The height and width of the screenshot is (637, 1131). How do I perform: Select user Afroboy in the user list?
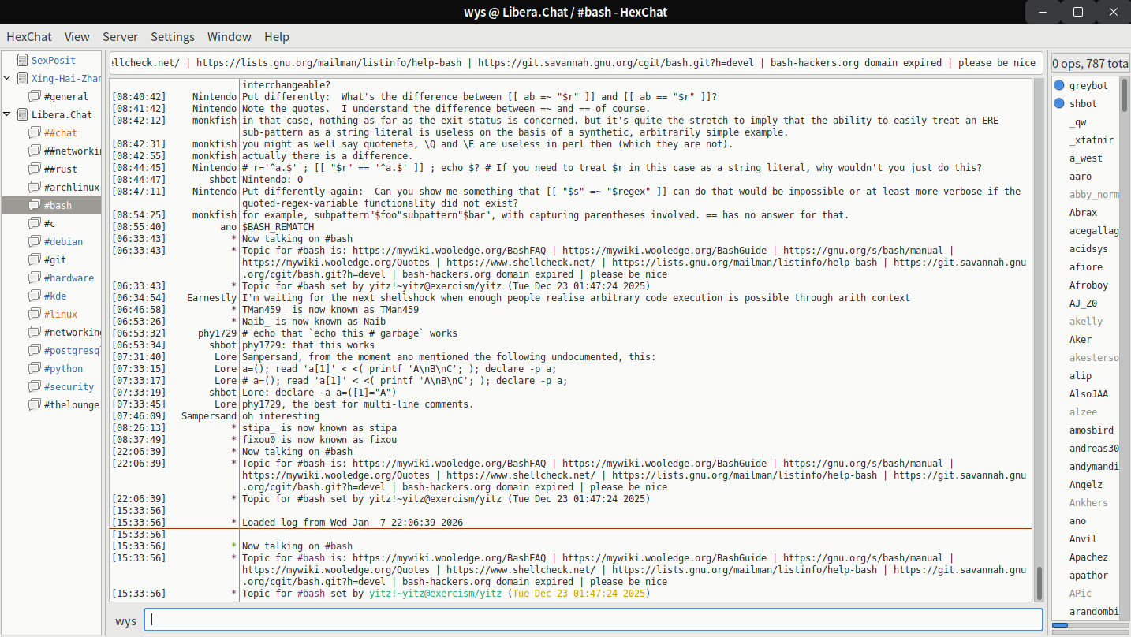point(1088,285)
